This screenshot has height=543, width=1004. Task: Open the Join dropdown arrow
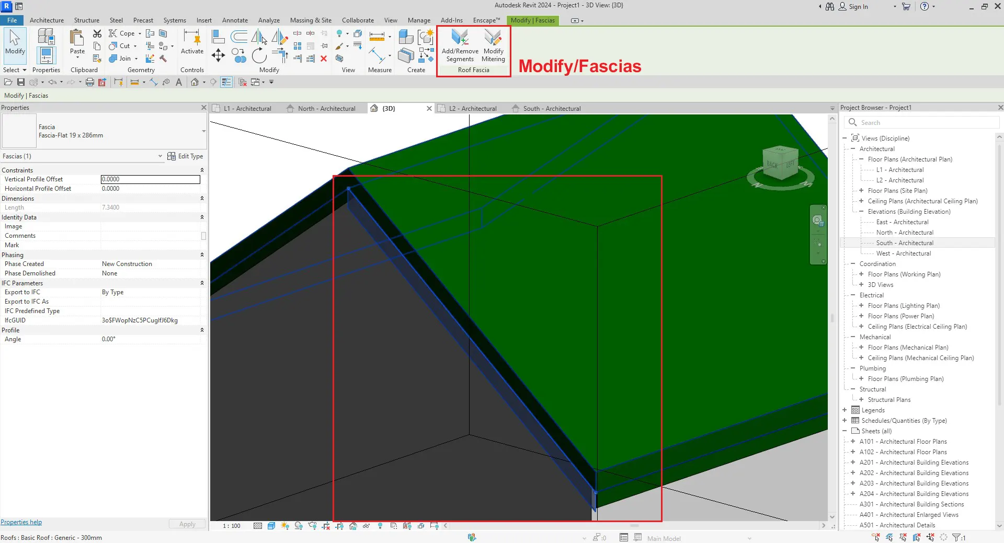coord(136,59)
